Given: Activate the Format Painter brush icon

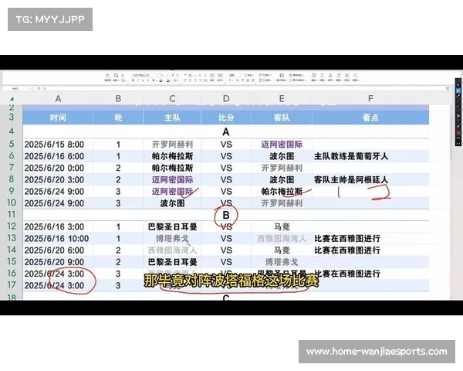Looking at the screenshot, I should tap(107, 76).
